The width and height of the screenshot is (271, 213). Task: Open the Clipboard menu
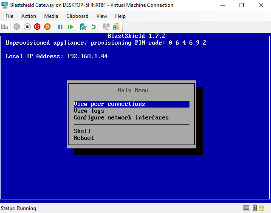[x=77, y=16]
